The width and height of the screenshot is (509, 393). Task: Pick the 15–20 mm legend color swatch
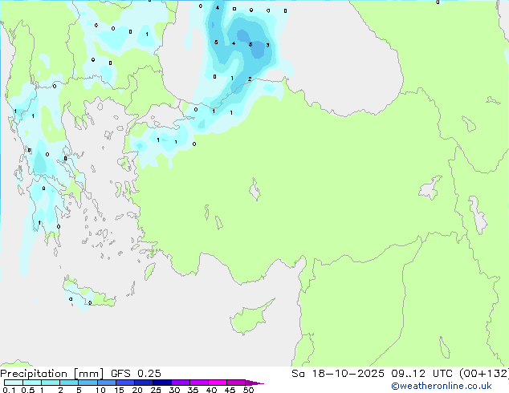(124, 383)
